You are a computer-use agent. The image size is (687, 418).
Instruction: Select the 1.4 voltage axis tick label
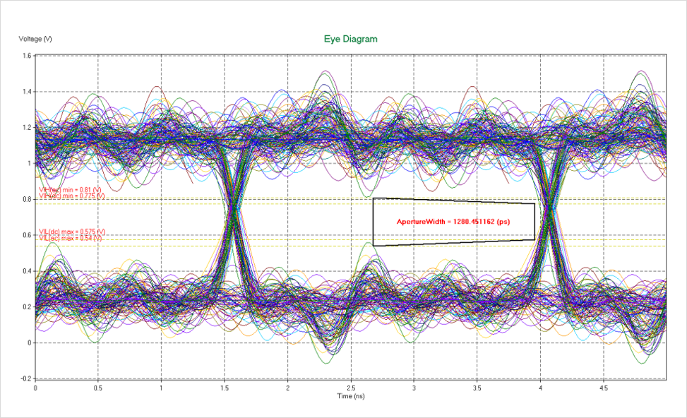26,92
